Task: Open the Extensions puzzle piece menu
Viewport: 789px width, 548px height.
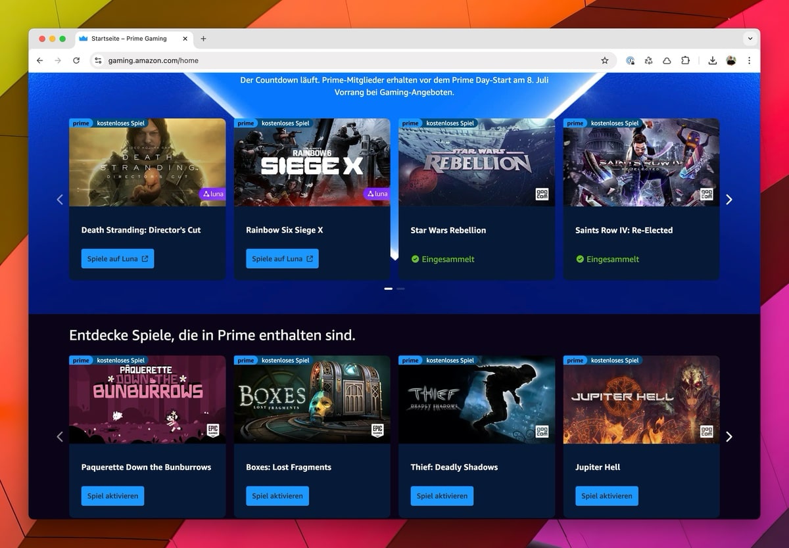Action: pos(685,60)
